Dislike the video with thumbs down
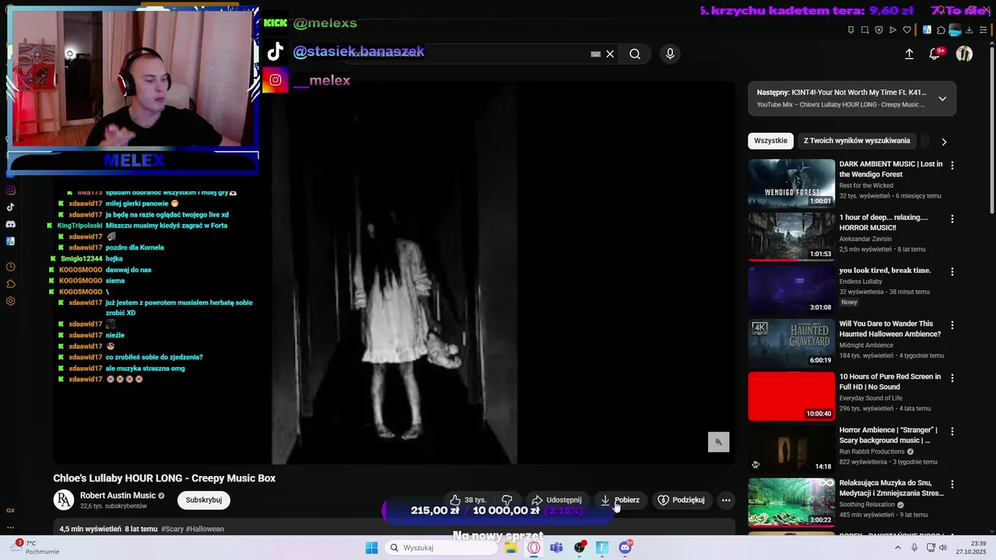 pyautogui.click(x=507, y=500)
